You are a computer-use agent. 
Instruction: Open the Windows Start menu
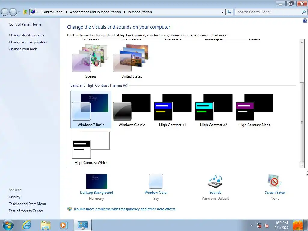8,225
